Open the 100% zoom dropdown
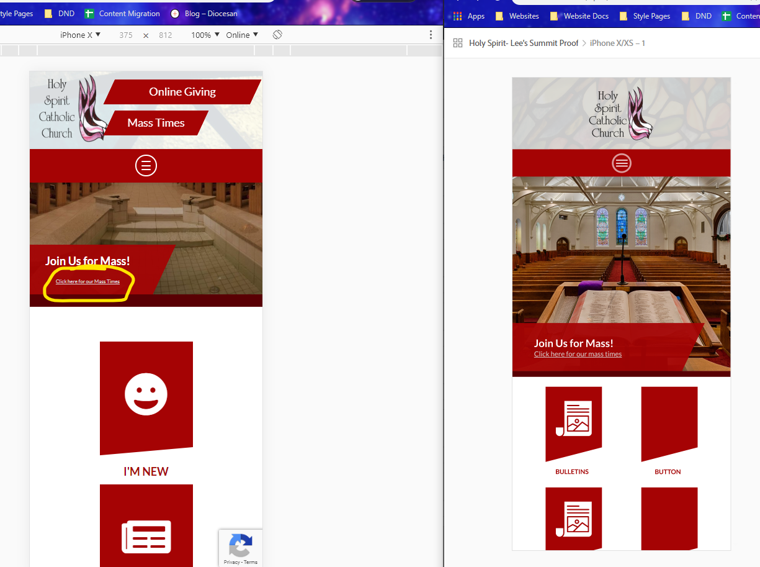The height and width of the screenshot is (567, 760). (x=205, y=35)
